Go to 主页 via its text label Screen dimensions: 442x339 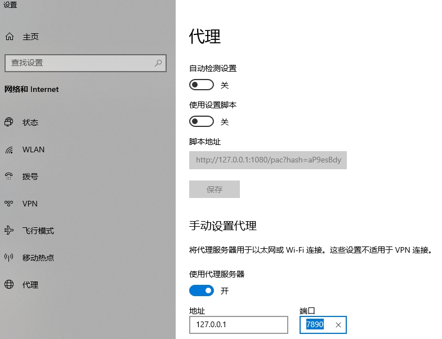click(30, 37)
